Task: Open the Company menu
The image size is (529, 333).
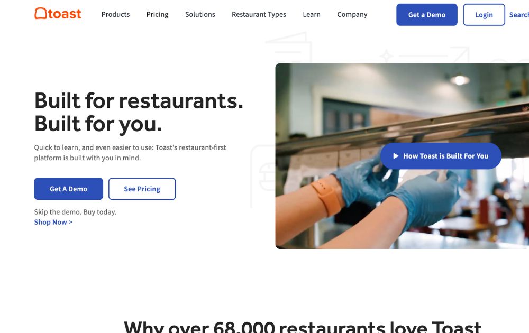Action: [x=352, y=14]
